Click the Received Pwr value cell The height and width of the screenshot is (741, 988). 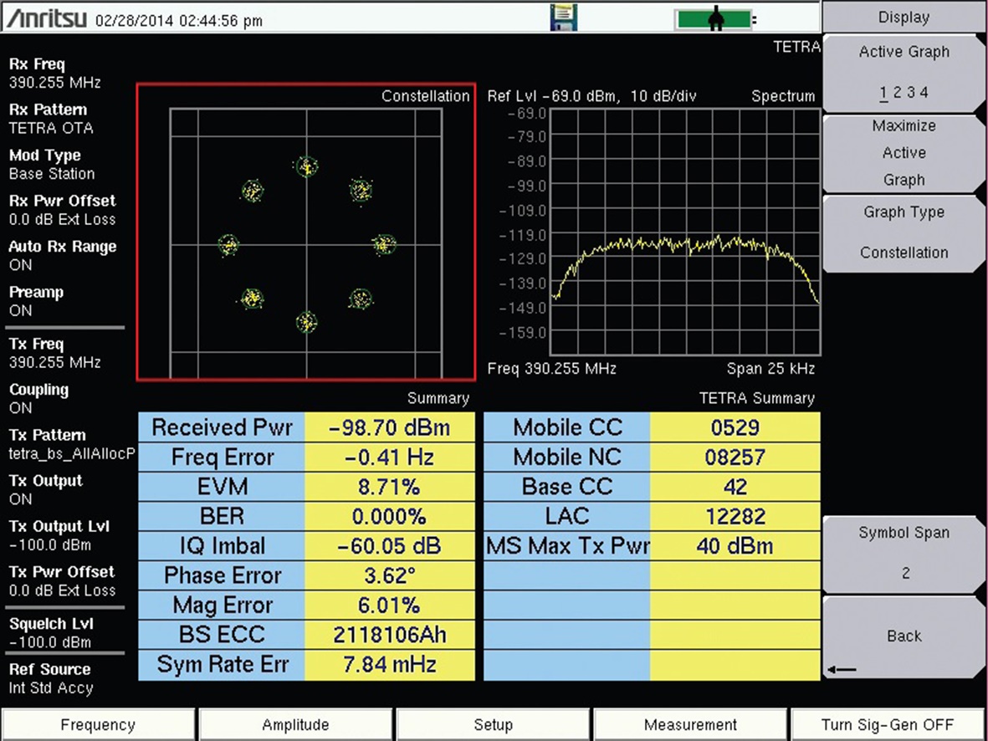(x=389, y=428)
